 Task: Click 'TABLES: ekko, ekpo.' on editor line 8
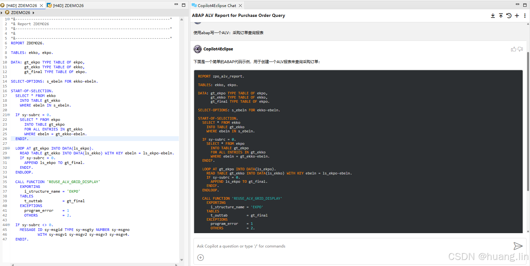pos(32,53)
